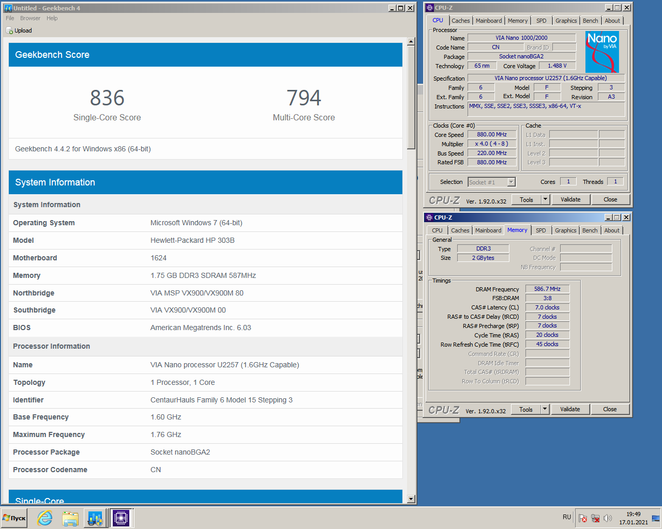Switch to Memory tab in top CPU-Z
Screen dimensions: 662x529
tap(518, 21)
